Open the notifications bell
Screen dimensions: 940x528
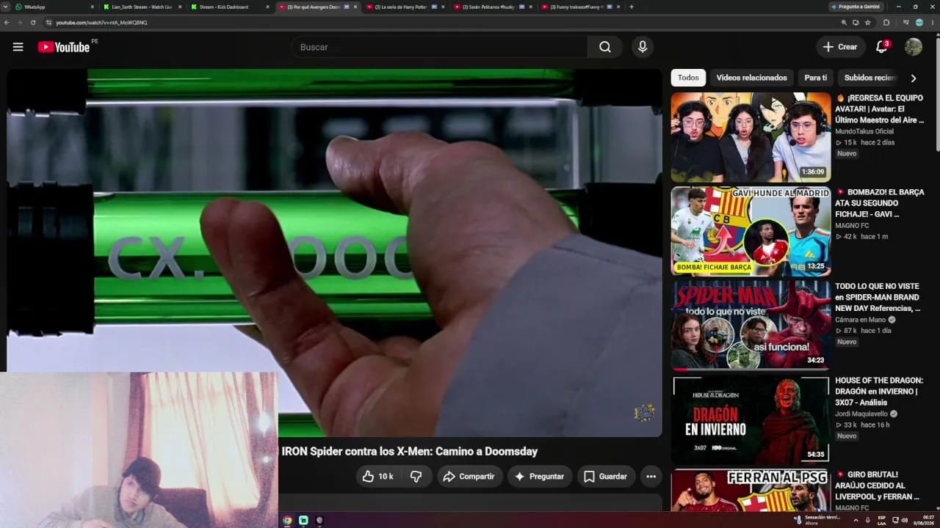[882, 47]
